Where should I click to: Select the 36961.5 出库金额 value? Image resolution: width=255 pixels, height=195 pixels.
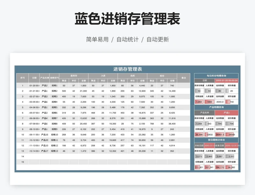point(220,135)
